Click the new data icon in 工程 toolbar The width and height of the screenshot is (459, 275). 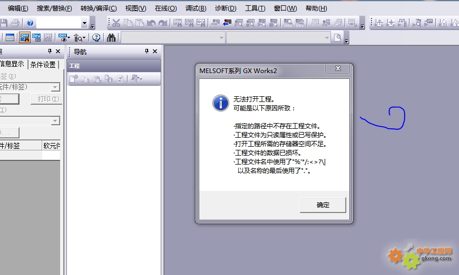pyautogui.click(x=73, y=79)
